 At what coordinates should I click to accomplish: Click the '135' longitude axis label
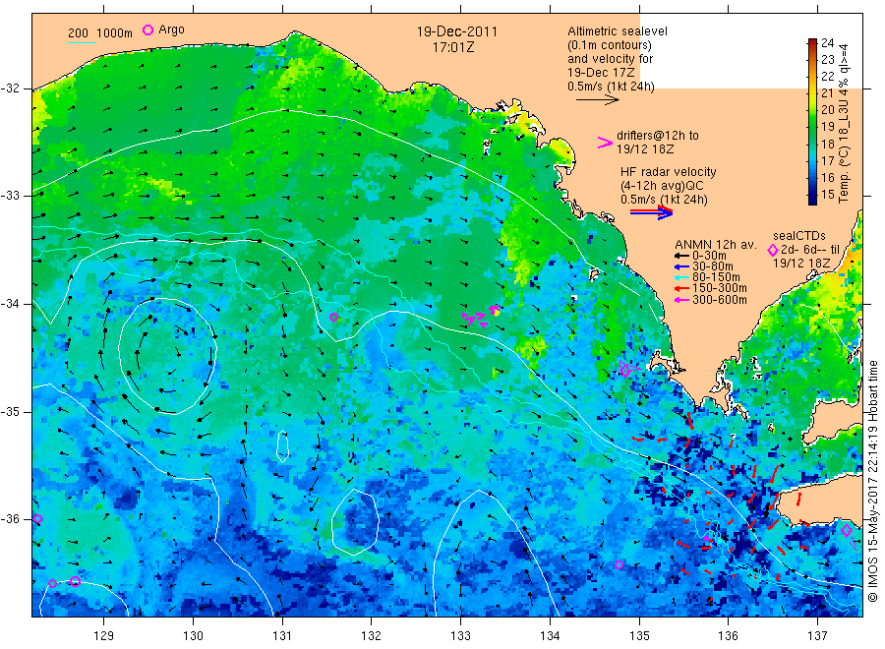(x=639, y=636)
